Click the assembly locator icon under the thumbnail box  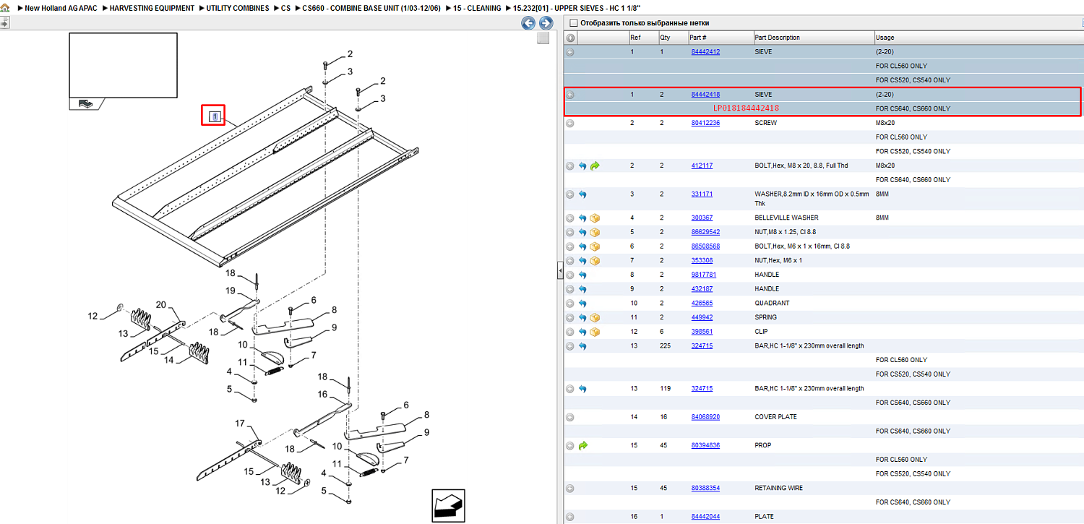(x=86, y=103)
